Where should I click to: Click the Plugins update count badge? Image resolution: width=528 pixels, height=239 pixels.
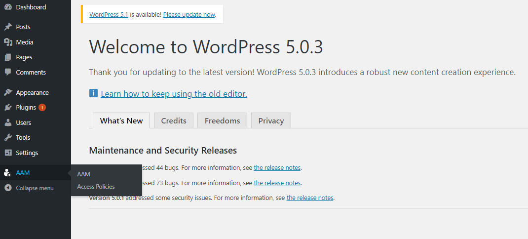[x=42, y=108]
